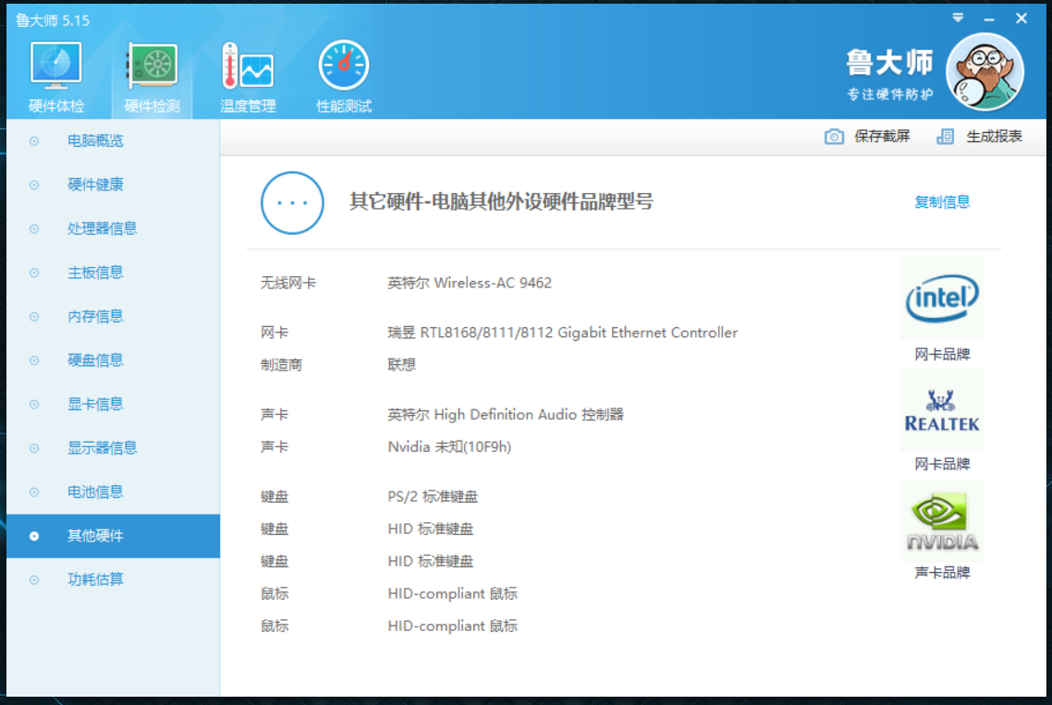Click the Lu Dashi mascot avatar
This screenshot has width=1052, height=705.
pyautogui.click(x=985, y=72)
